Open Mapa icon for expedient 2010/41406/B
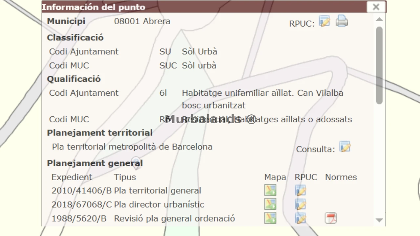The image size is (420, 236). [270, 190]
